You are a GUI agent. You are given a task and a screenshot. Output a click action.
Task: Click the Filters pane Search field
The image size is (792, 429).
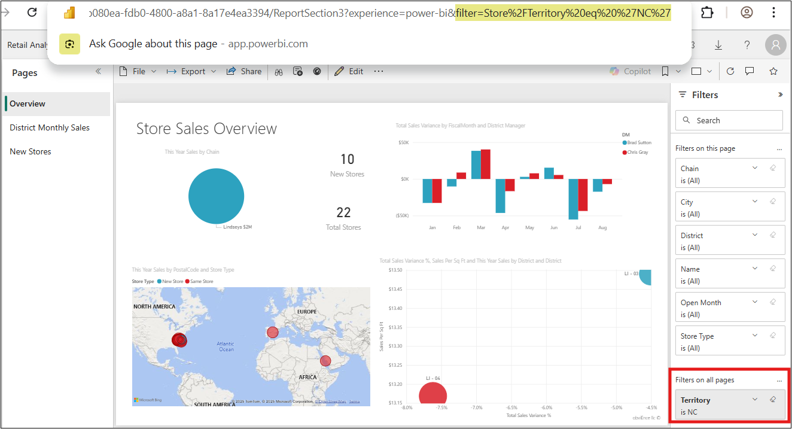tap(729, 120)
